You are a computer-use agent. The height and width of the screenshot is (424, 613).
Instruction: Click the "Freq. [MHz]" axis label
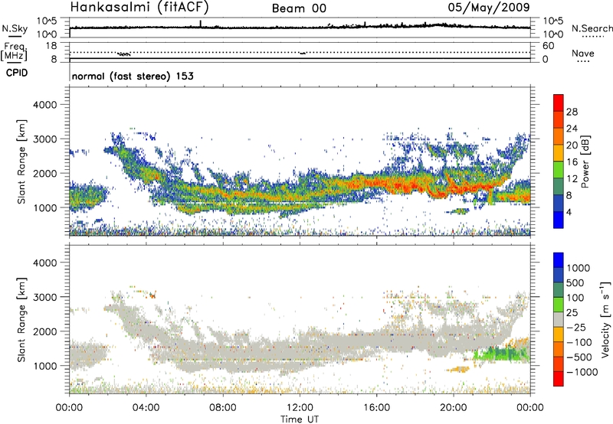[15, 51]
